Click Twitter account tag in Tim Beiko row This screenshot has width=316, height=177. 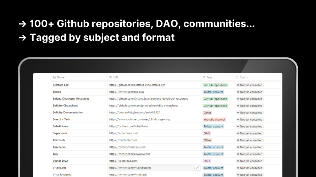pos(213,147)
